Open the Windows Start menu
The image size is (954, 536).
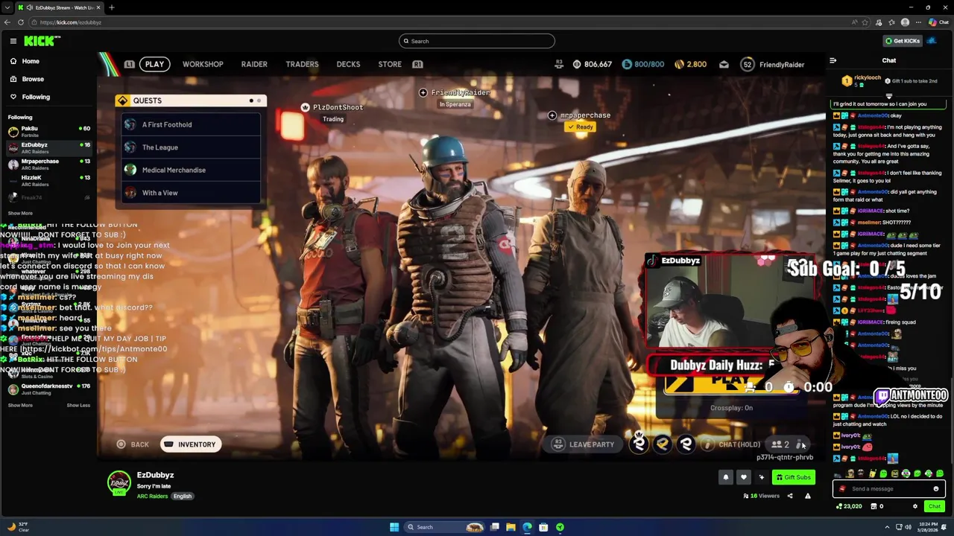pos(394,527)
